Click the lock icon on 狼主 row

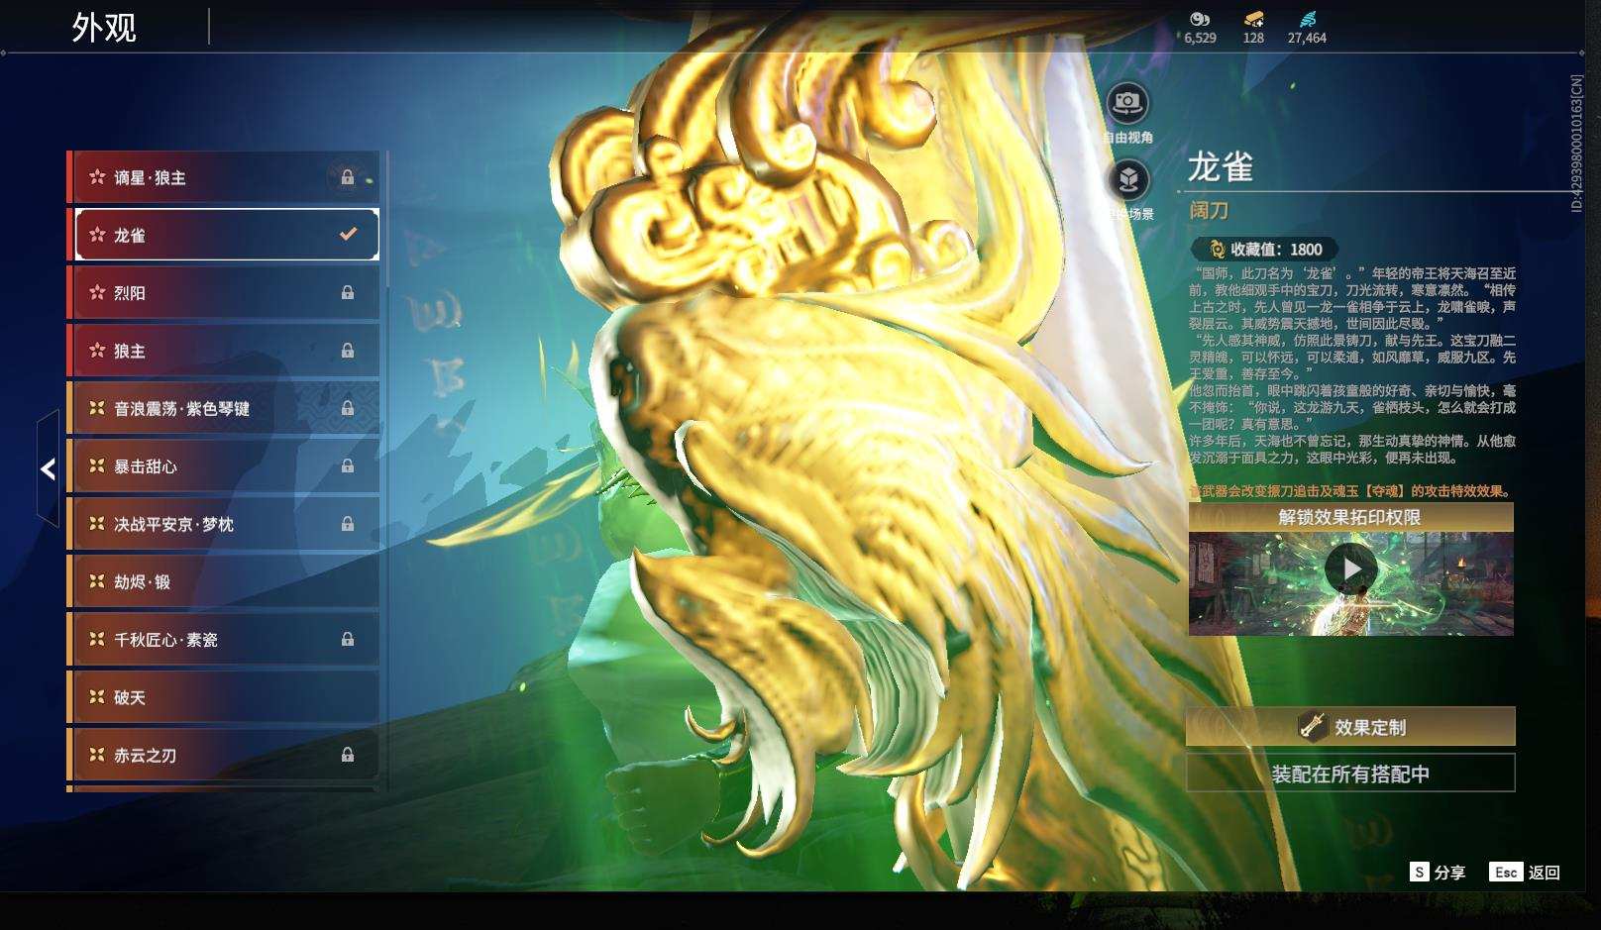[x=348, y=351]
